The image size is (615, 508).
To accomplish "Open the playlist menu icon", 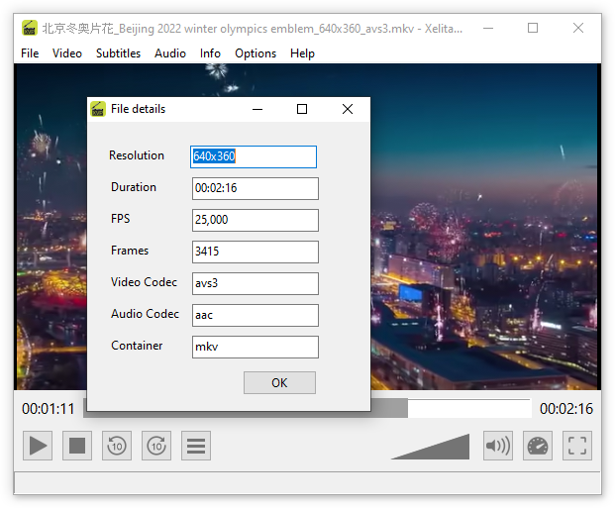I will [x=196, y=446].
